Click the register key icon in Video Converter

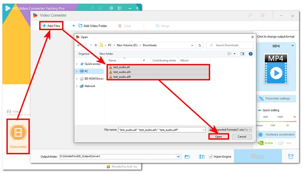pyautogui.click(x=250, y=15)
